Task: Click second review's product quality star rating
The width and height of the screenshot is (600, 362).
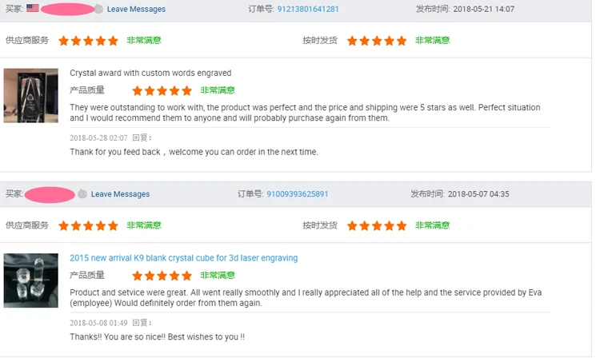Action: [x=162, y=276]
